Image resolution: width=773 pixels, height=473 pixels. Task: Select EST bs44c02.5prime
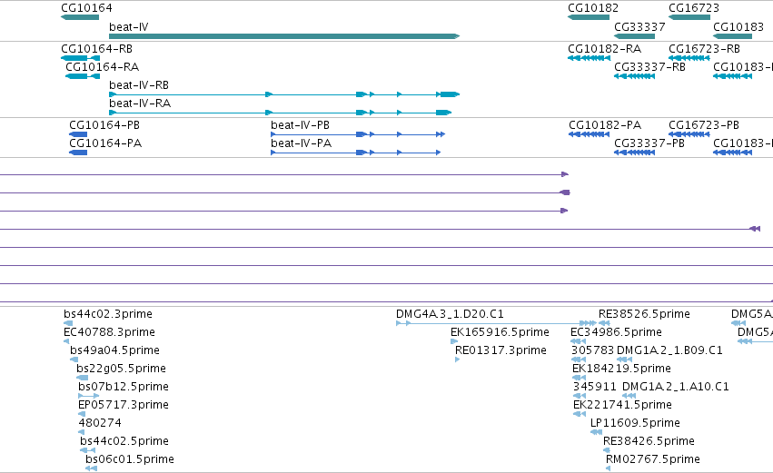pyautogui.click(x=88, y=450)
